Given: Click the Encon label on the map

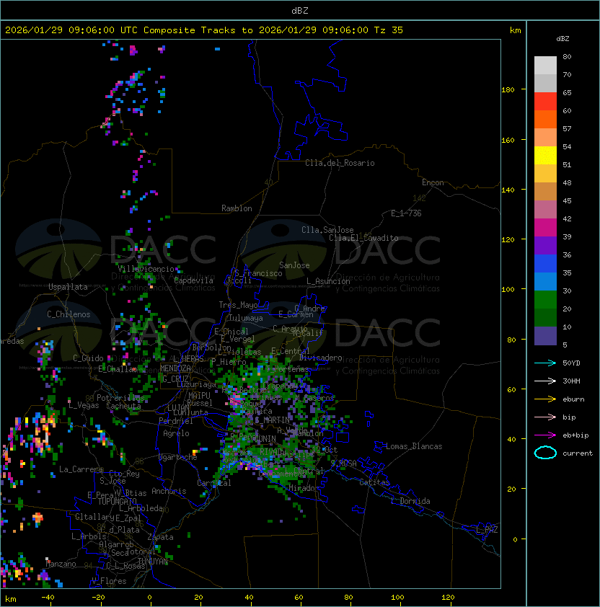Looking at the screenshot, I should pyautogui.click(x=433, y=182).
